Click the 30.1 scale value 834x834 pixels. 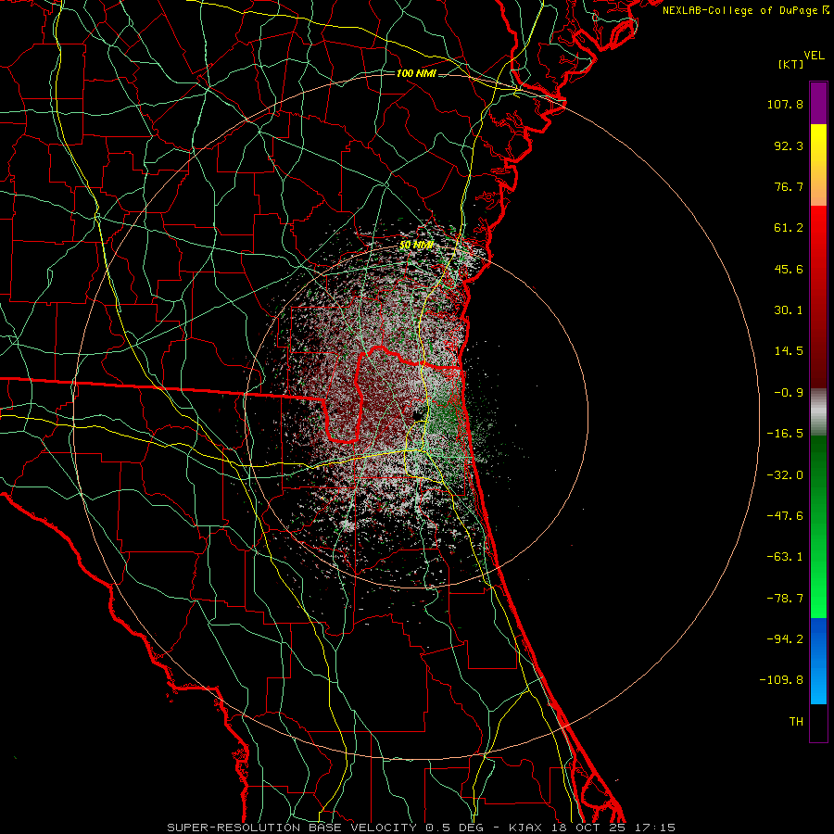pyautogui.click(x=789, y=310)
